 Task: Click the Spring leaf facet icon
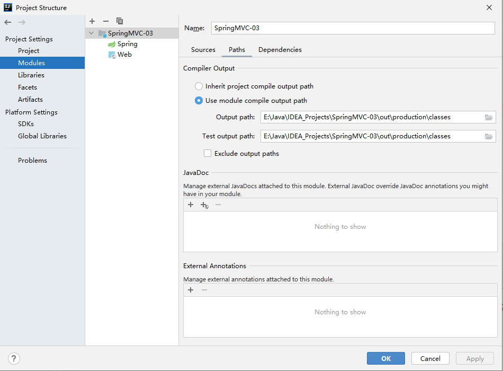pyautogui.click(x=112, y=44)
